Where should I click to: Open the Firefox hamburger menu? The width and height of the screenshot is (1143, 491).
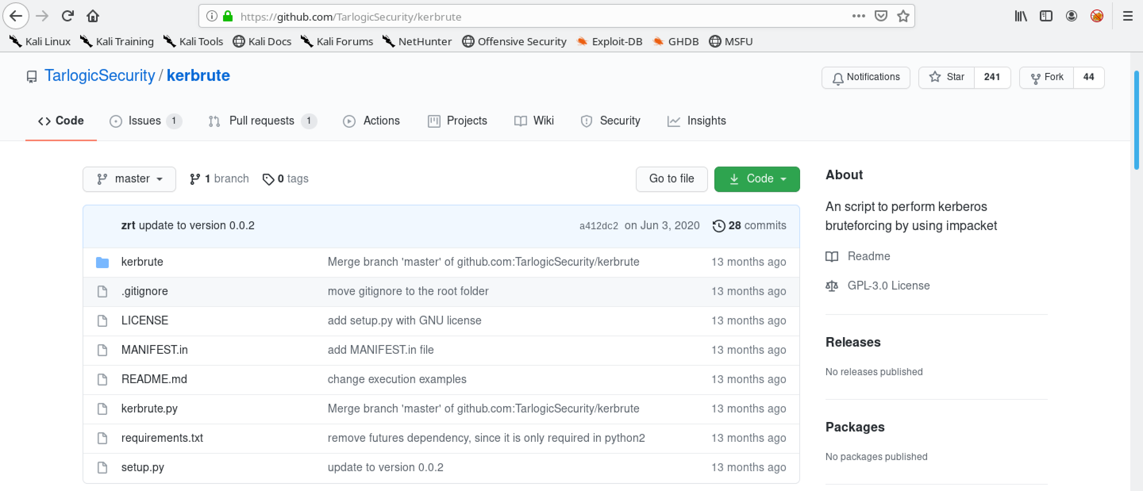(1128, 16)
